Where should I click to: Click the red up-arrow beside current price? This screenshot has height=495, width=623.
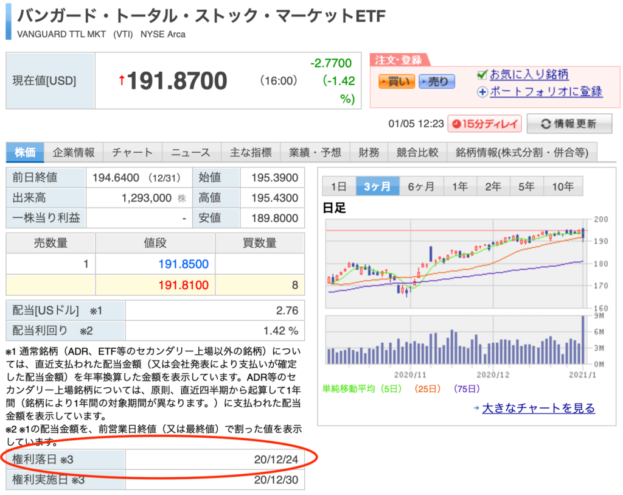click(122, 81)
